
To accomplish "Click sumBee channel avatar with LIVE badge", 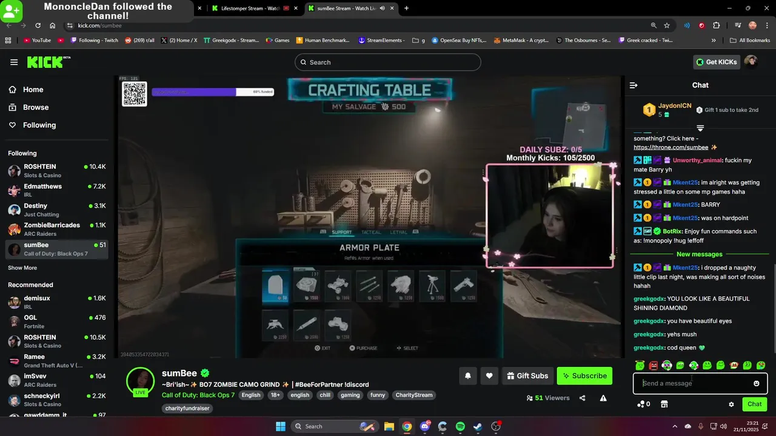I will coord(140,381).
